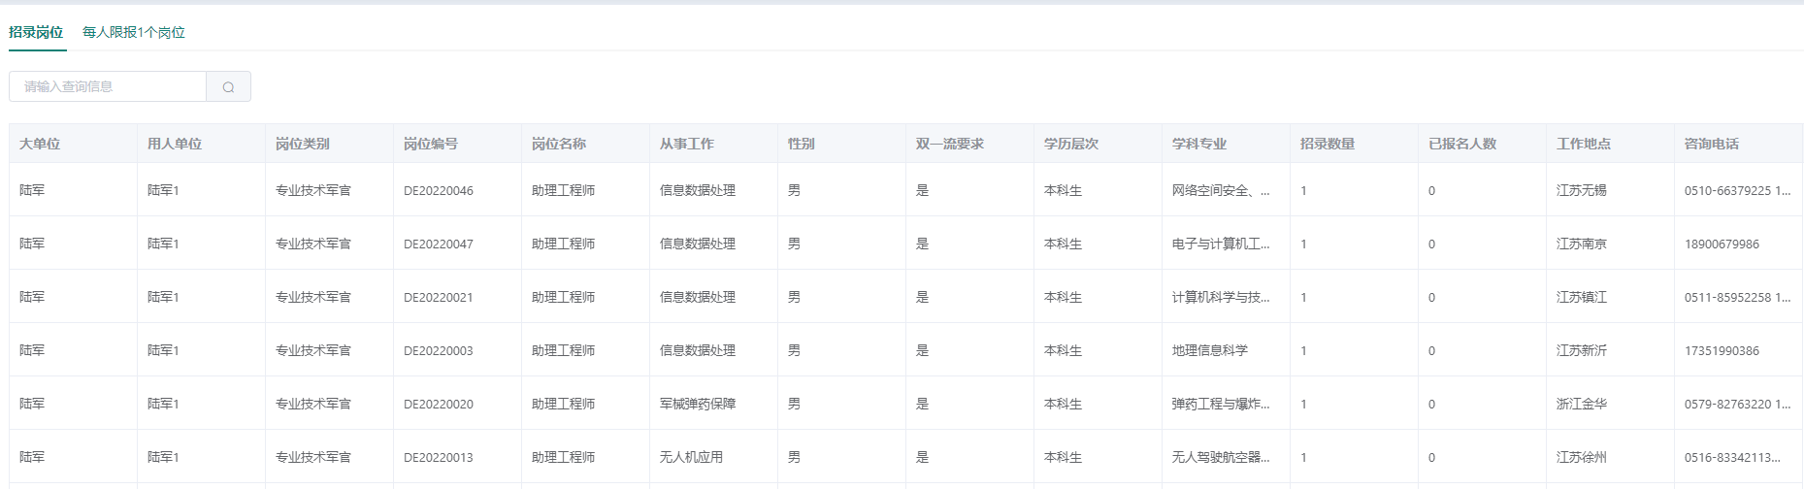The width and height of the screenshot is (1804, 489).
Task: Switch to the 招录岗位 tab
Action: coord(36,32)
